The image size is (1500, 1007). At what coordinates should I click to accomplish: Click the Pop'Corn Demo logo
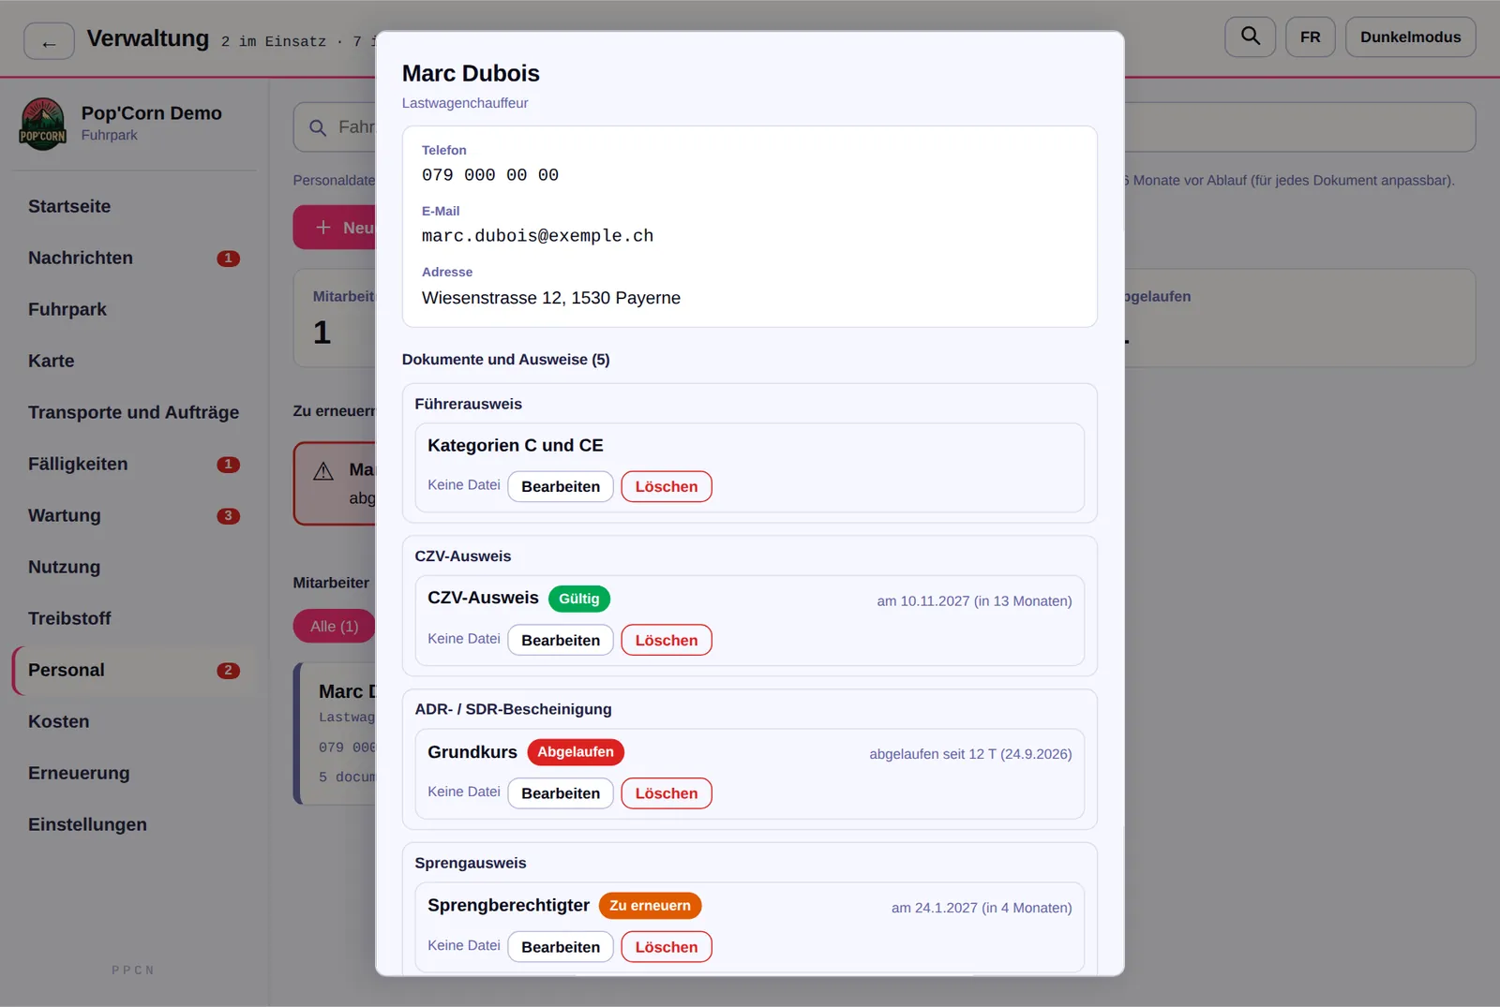pyautogui.click(x=42, y=124)
